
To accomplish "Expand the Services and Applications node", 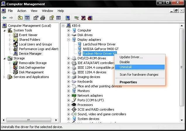I will 4,77.
